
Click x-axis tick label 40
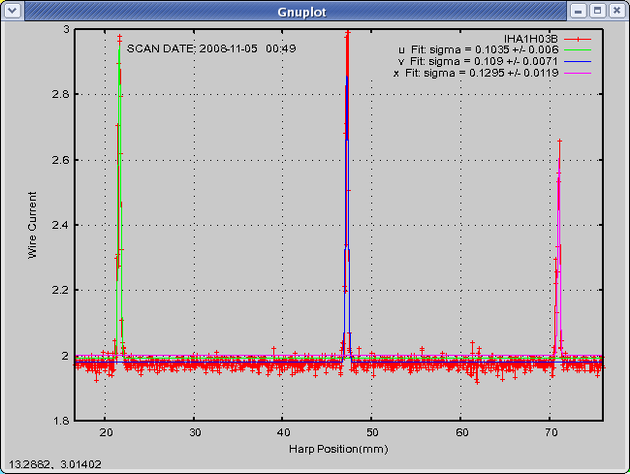284,432
